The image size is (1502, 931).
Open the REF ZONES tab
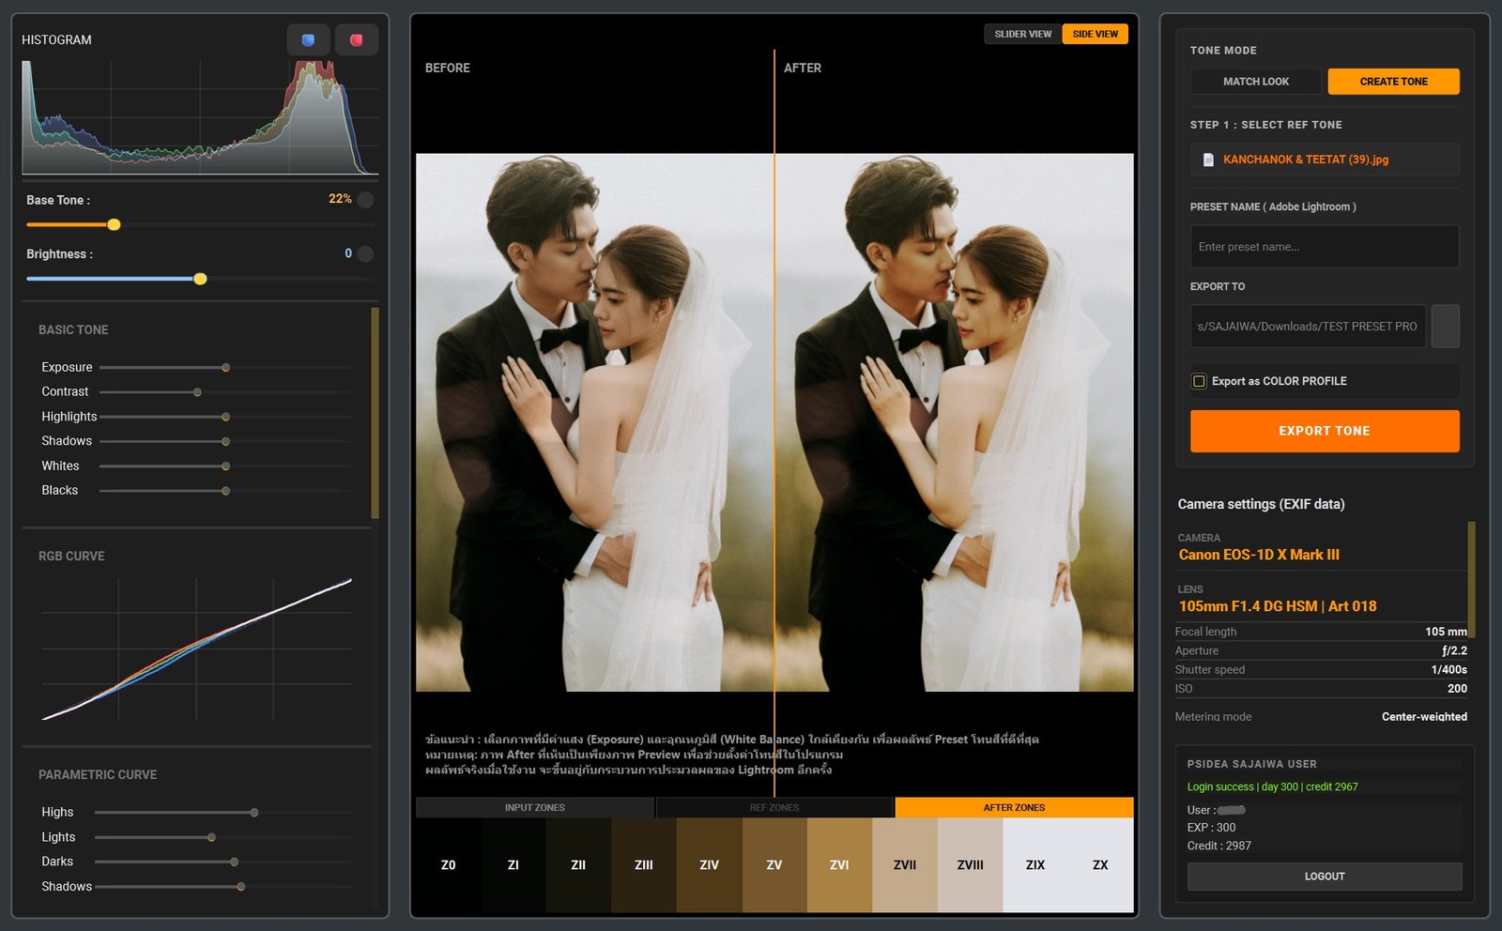tap(773, 807)
